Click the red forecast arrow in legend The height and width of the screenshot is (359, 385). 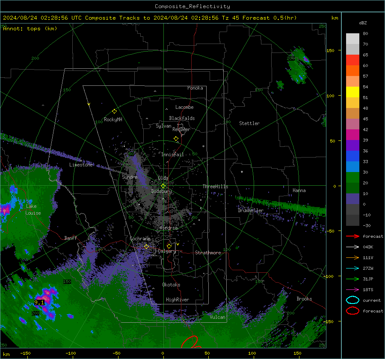352,236
